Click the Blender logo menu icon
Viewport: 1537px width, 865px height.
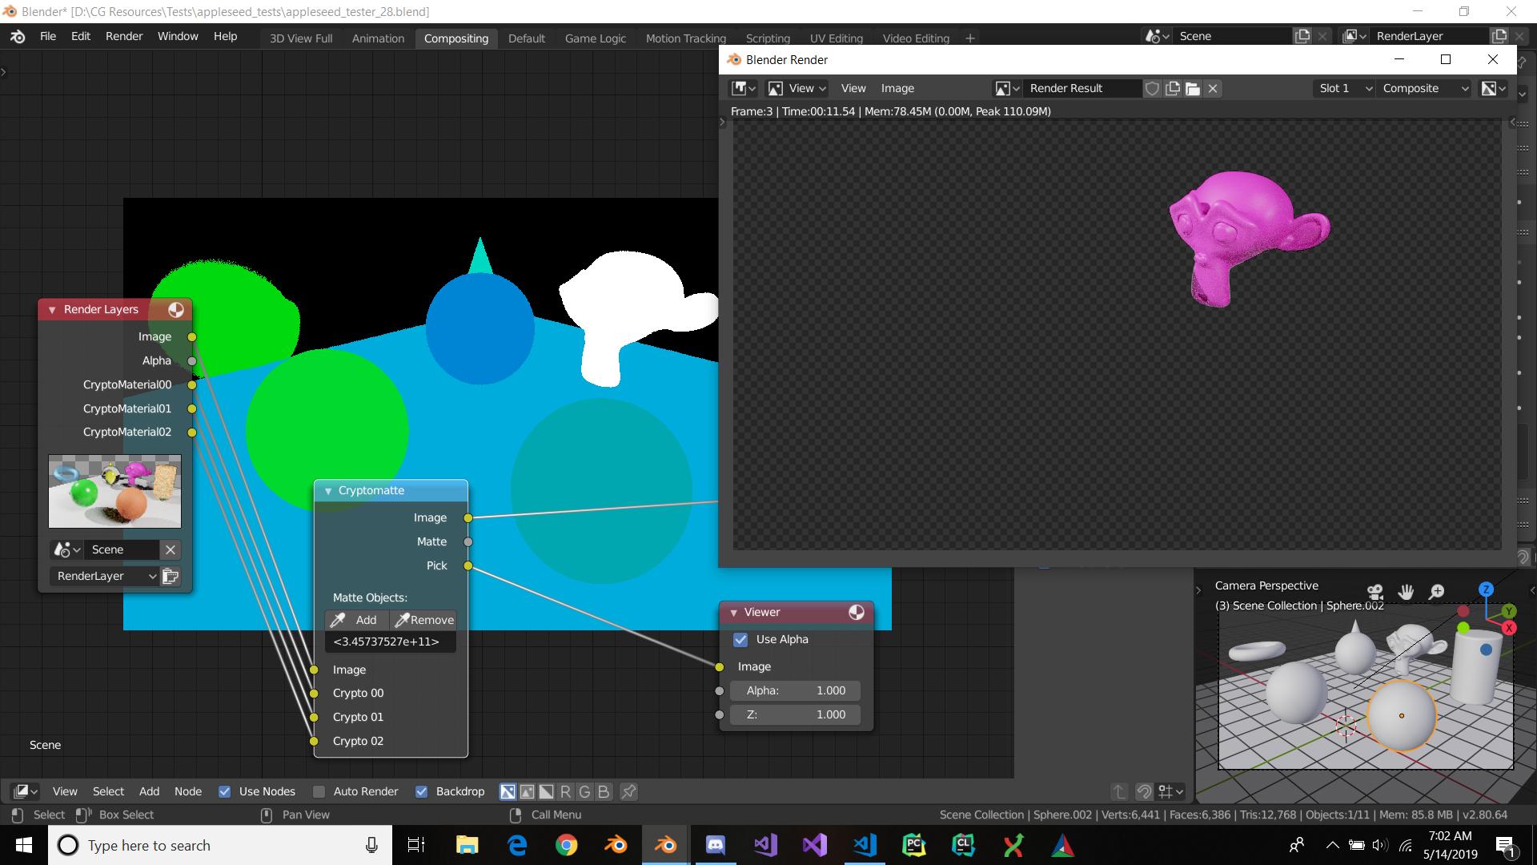pyautogui.click(x=18, y=37)
